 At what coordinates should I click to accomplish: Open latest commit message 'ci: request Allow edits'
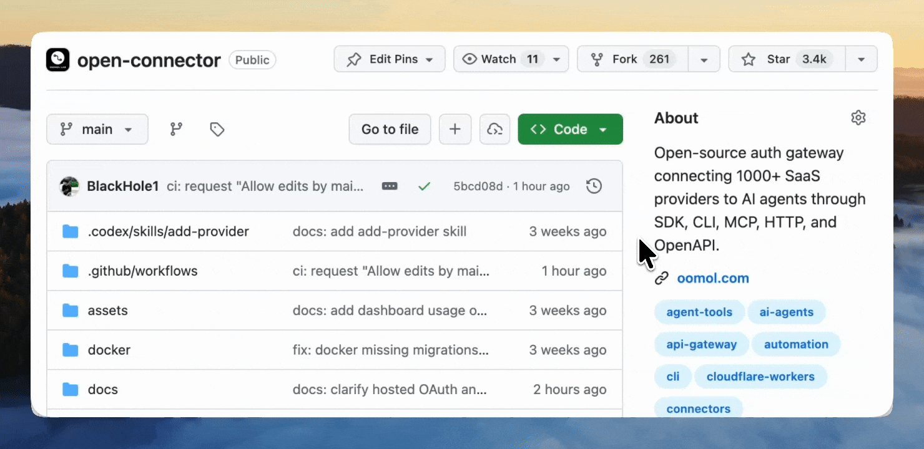pos(265,186)
